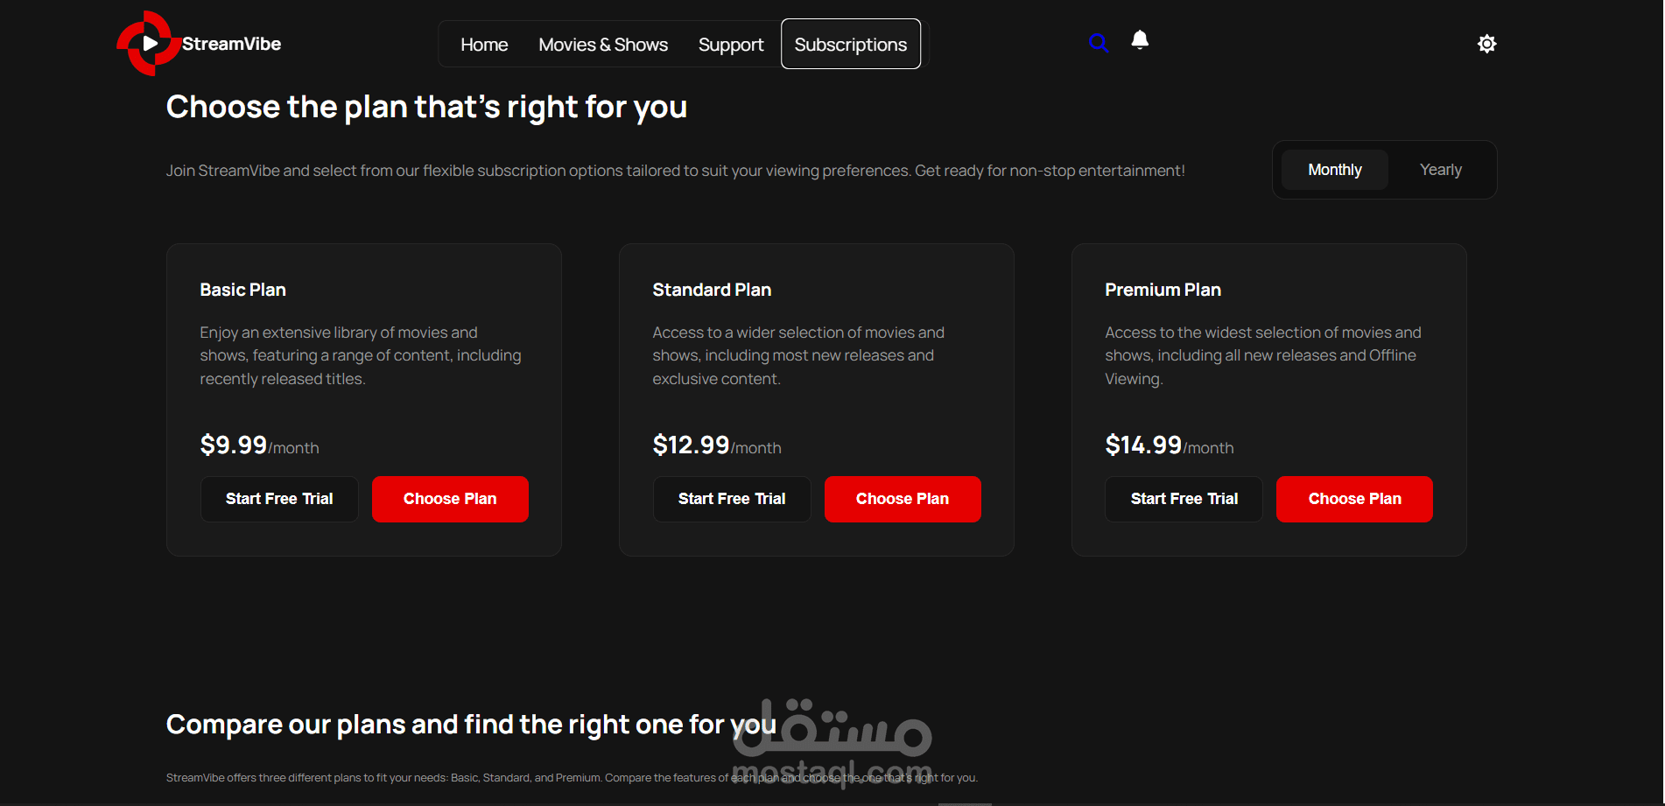The image size is (1665, 806).
Task: Choose the Standard Plan
Action: (x=903, y=499)
